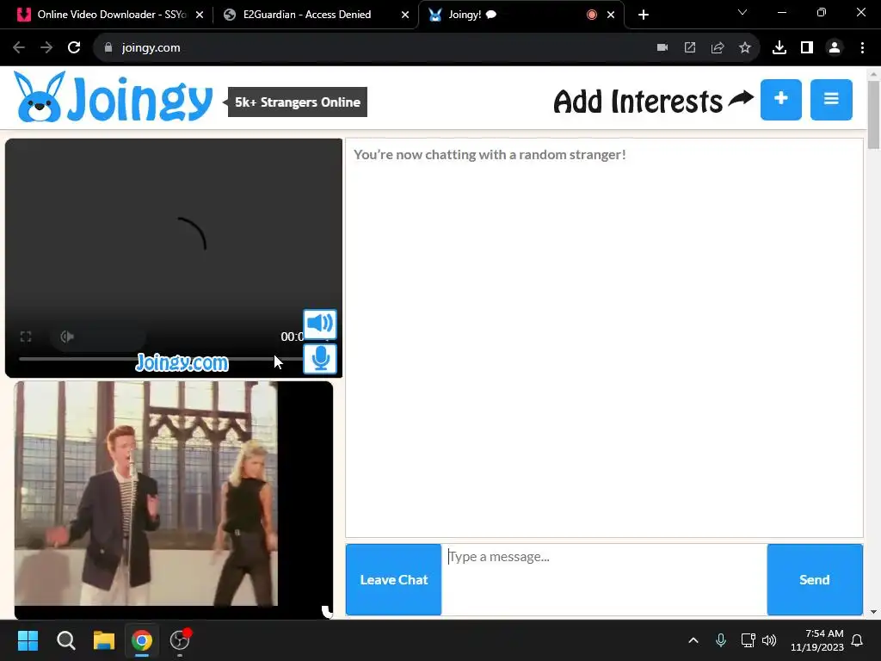This screenshot has height=661, width=881.
Task: Focus the Type a message field
Action: 604,579
